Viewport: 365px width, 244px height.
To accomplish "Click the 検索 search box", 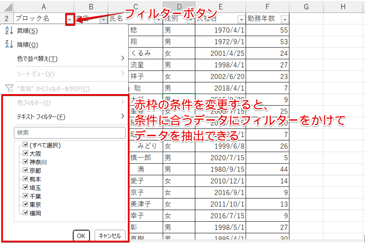I will pyautogui.click(x=70, y=133).
